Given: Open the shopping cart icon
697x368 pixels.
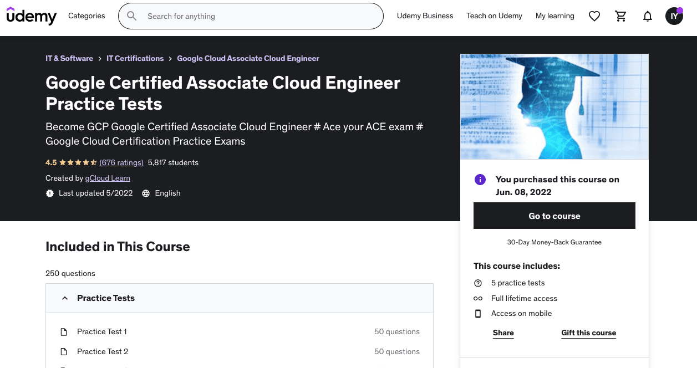Looking at the screenshot, I should point(621,16).
